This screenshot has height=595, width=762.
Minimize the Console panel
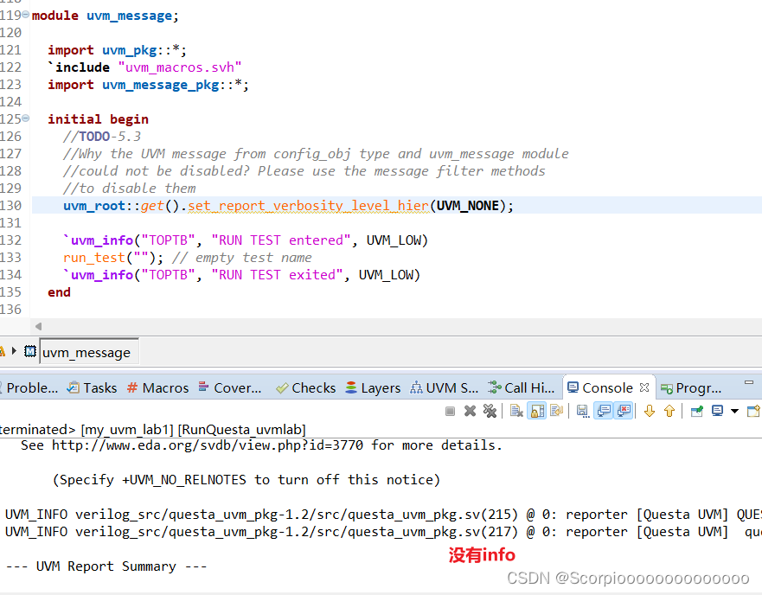747,381
